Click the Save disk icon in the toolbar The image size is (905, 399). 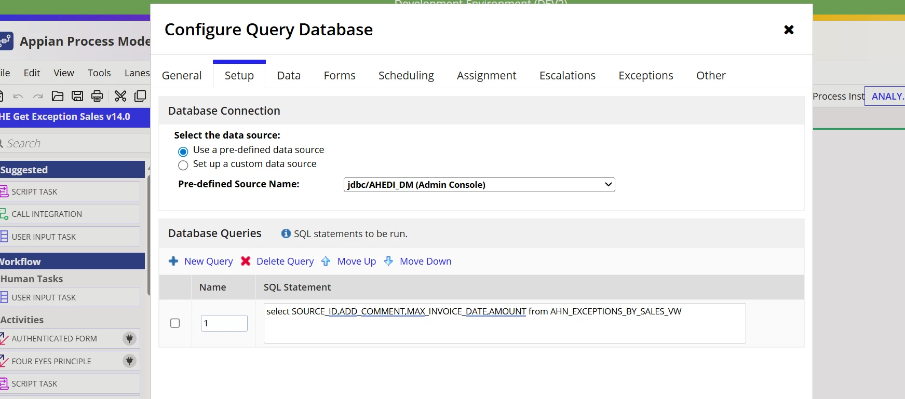click(77, 96)
